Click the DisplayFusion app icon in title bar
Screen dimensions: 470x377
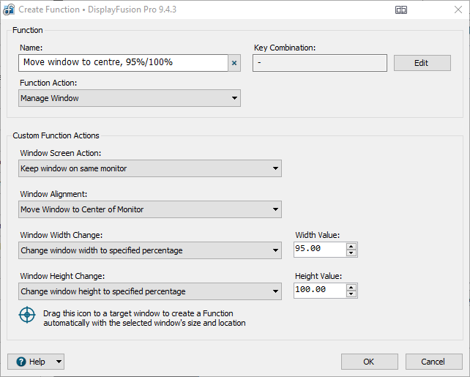click(9, 10)
